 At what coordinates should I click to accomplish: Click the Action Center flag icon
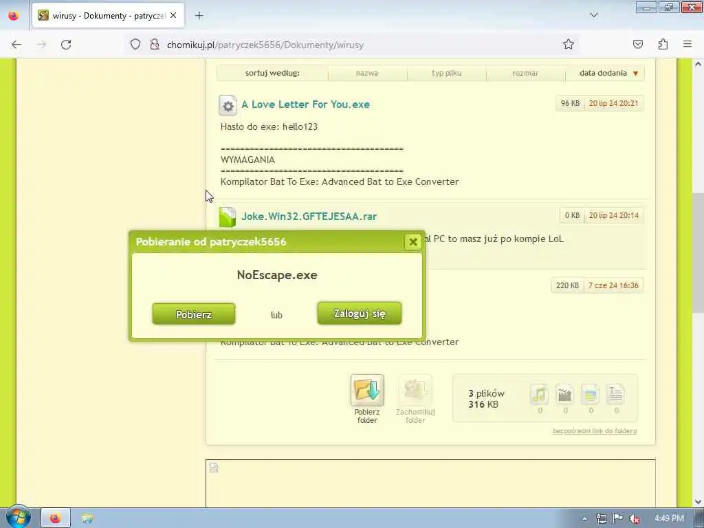pos(618,518)
